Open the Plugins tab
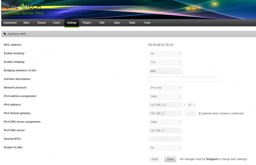The width and height of the screenshot is (256, 165). tap(87, 23)
